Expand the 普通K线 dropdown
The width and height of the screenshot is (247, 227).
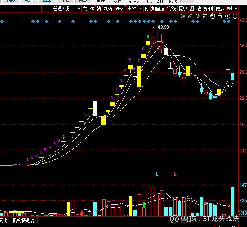point(79,8)
